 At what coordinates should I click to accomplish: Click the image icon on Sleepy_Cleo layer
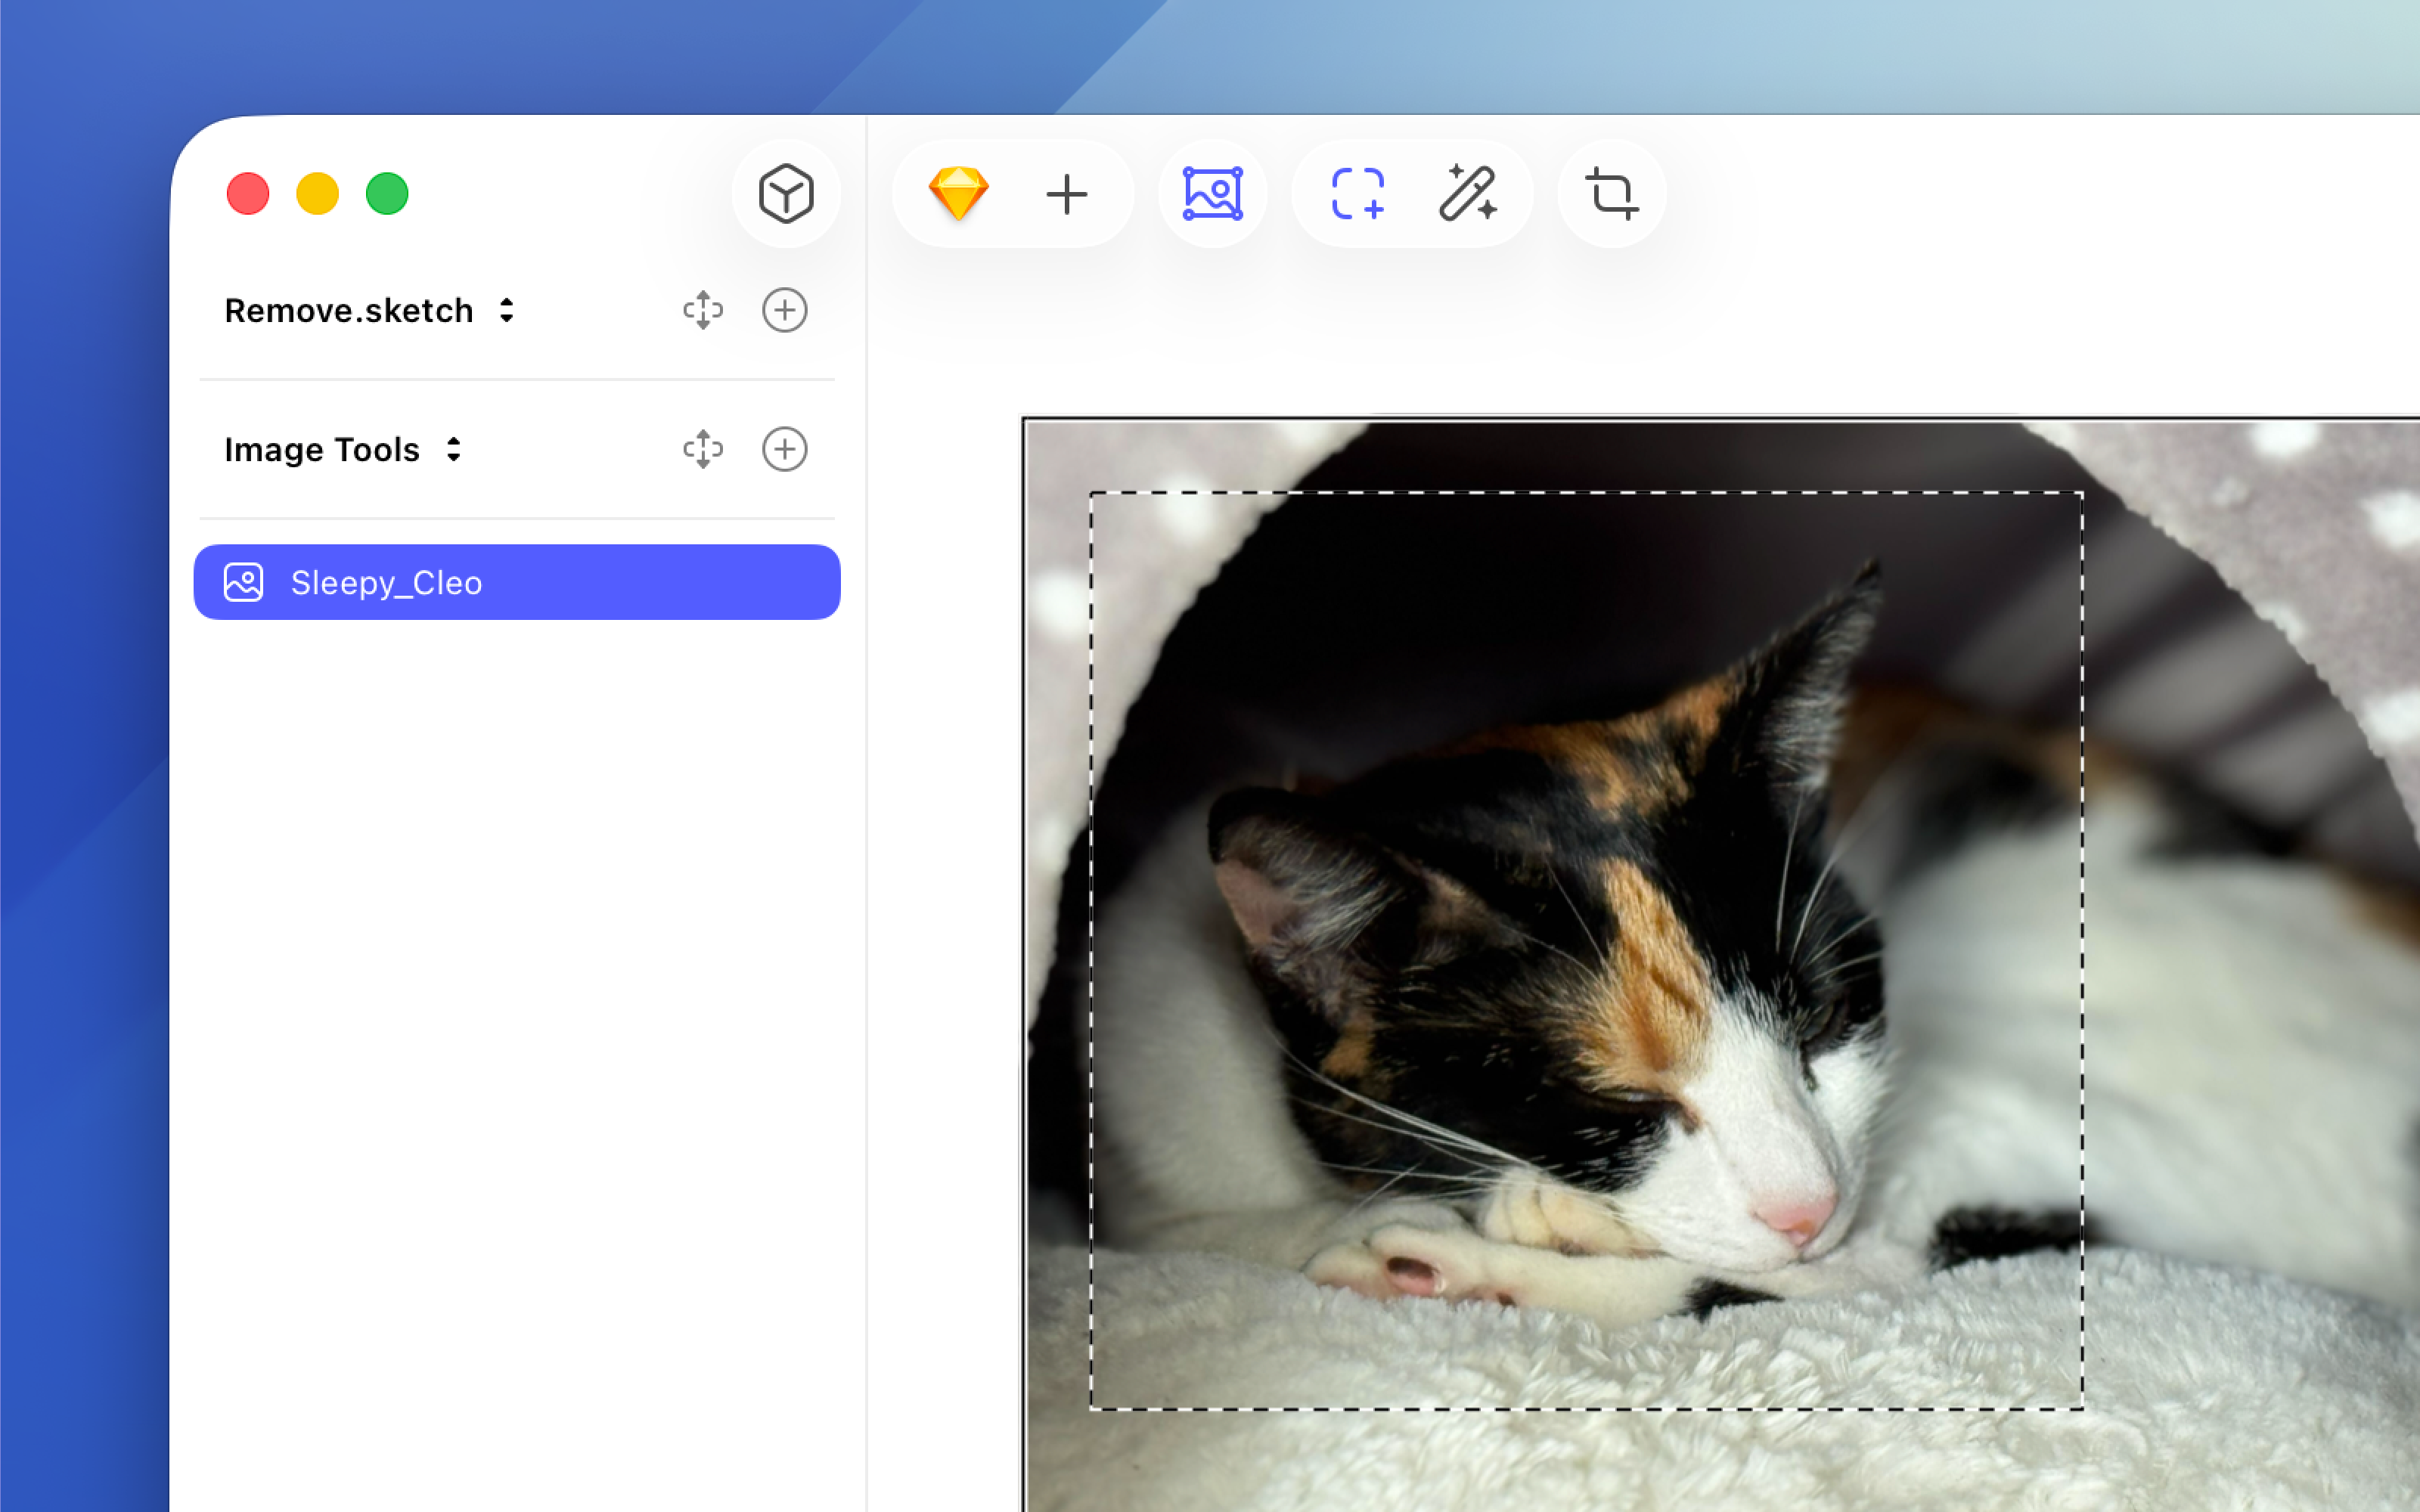point(244,582)
